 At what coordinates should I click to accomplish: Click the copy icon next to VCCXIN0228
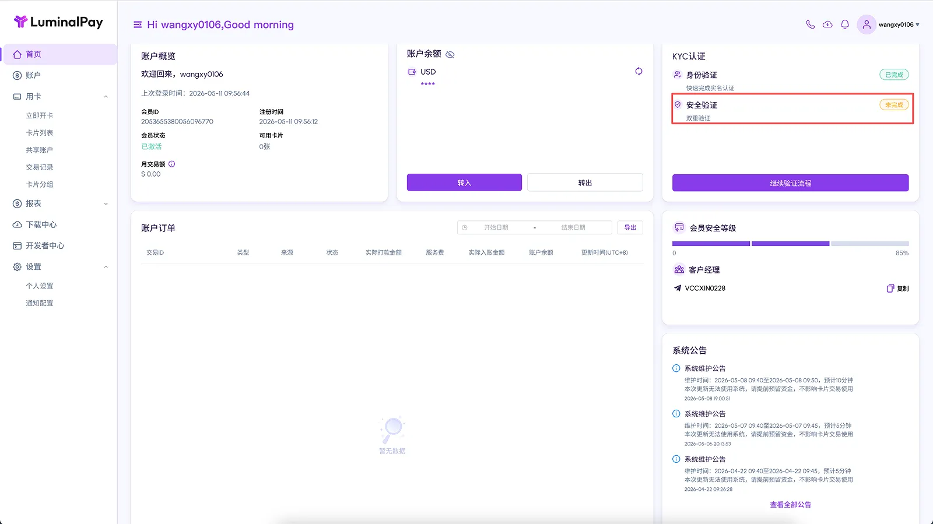tap(890, 289)
